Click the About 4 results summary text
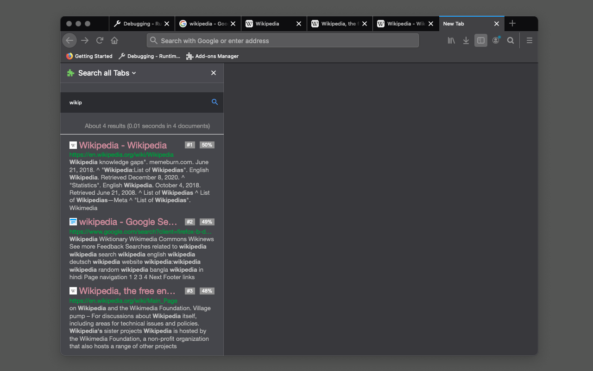Screen dimensions: 593x371 point(147,126)
